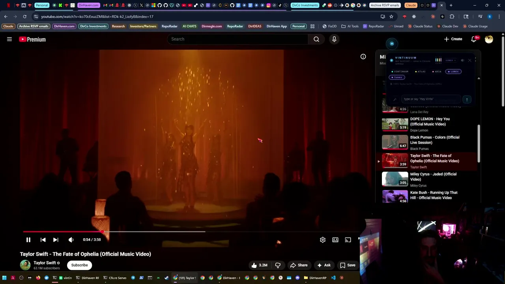The image size is (505, 284).
Task: Play DOPE LEMON Hey You from playlist
Action: point(428,124)
